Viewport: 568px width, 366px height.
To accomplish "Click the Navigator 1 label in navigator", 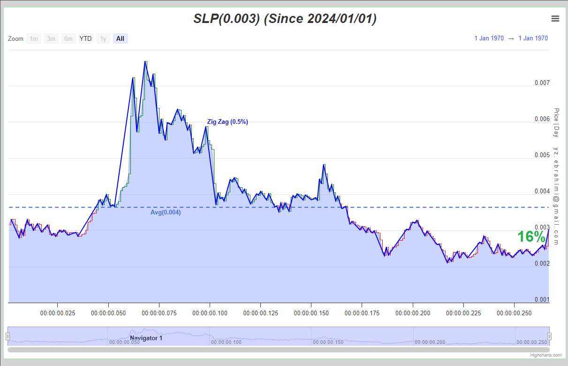I will [x=146, y=338].
